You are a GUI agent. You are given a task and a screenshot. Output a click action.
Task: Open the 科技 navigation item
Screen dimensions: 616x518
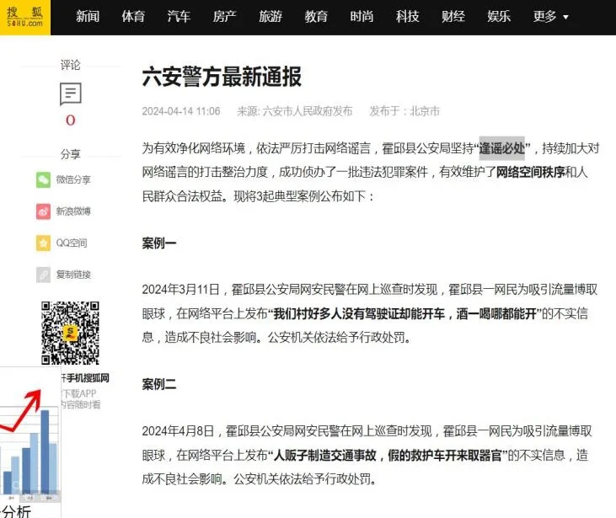[407, 17]
